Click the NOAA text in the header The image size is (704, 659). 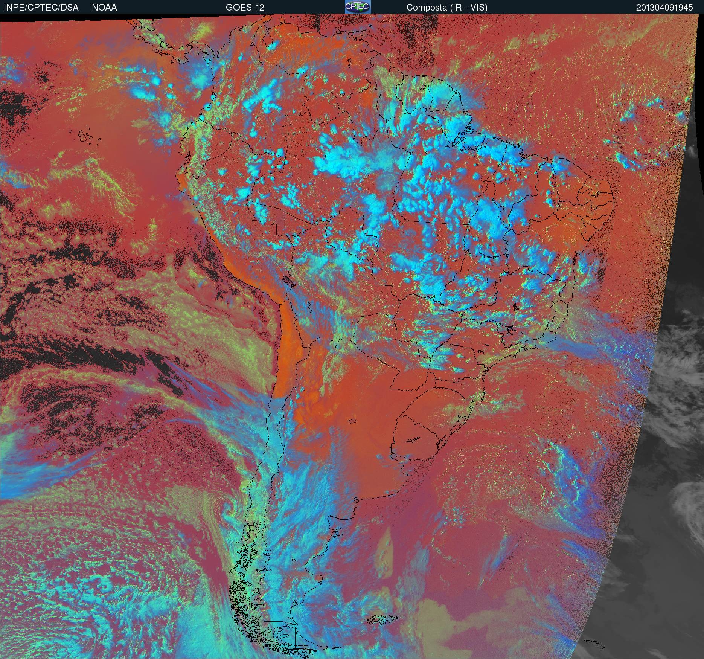click(104, 8)
